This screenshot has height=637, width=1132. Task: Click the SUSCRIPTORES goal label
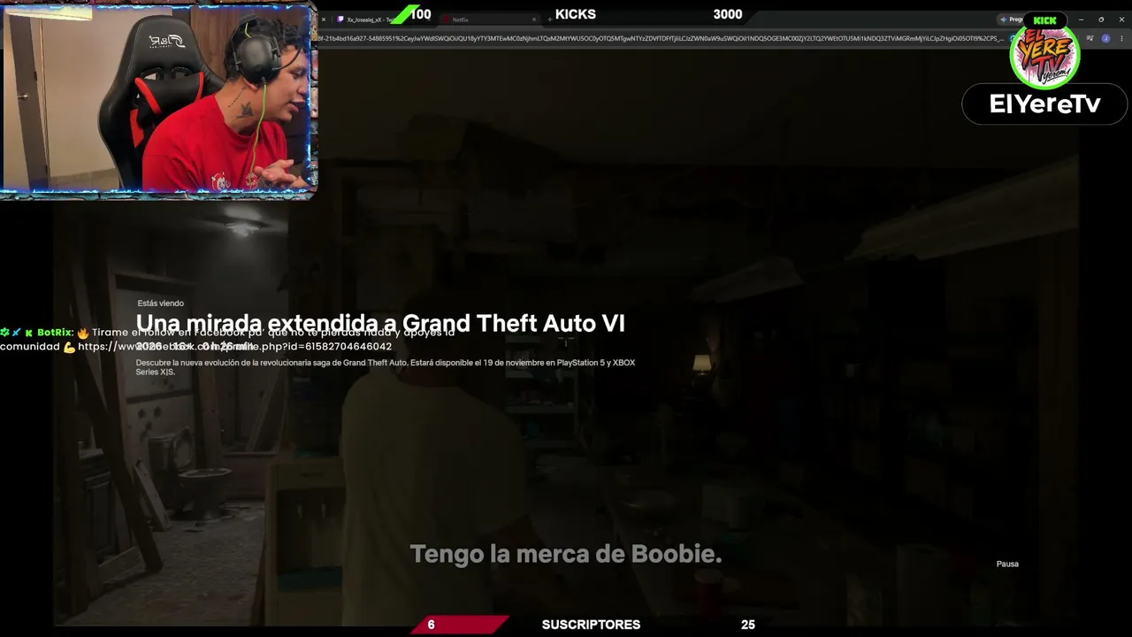pos(591,625)
